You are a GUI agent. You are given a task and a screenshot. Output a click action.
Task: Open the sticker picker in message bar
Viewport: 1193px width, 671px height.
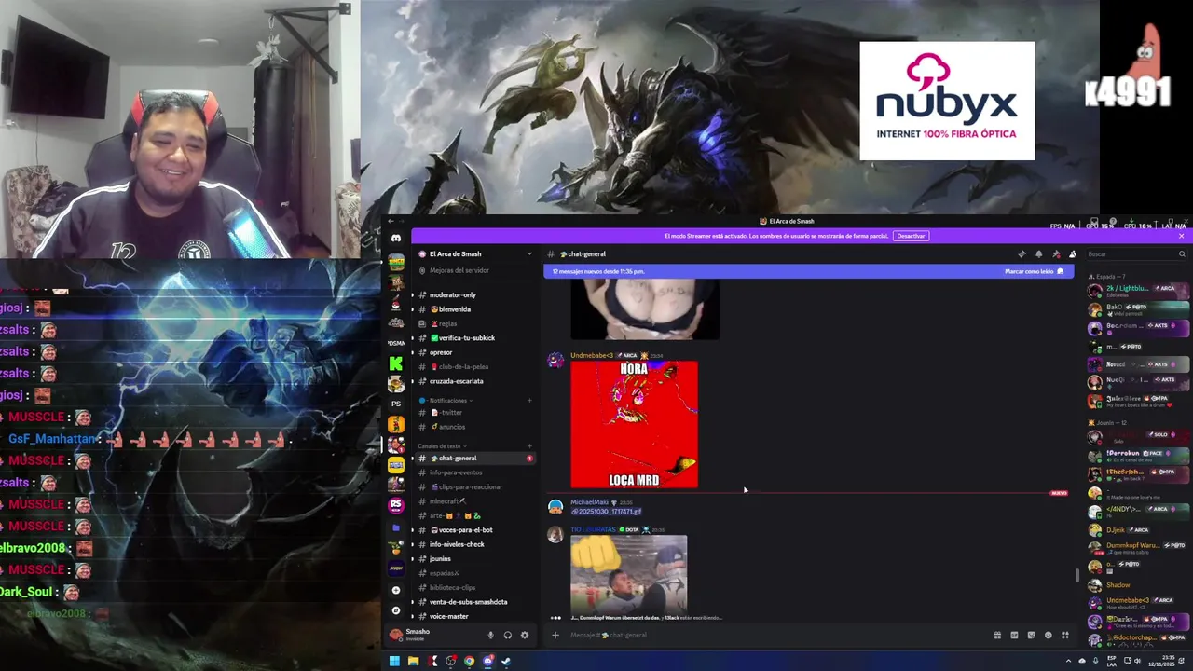pos(1031,635)
